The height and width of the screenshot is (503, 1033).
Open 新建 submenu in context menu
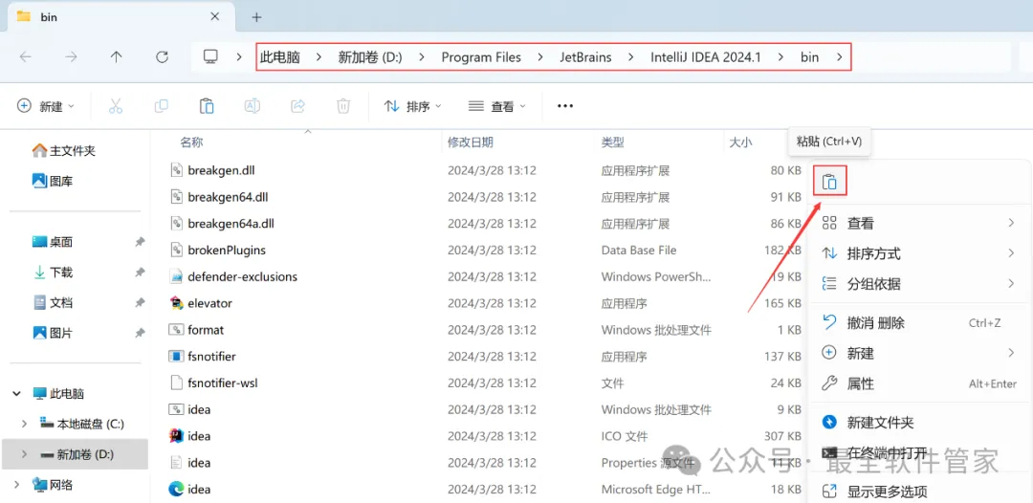pyautogui.click(x=919, y=354)
